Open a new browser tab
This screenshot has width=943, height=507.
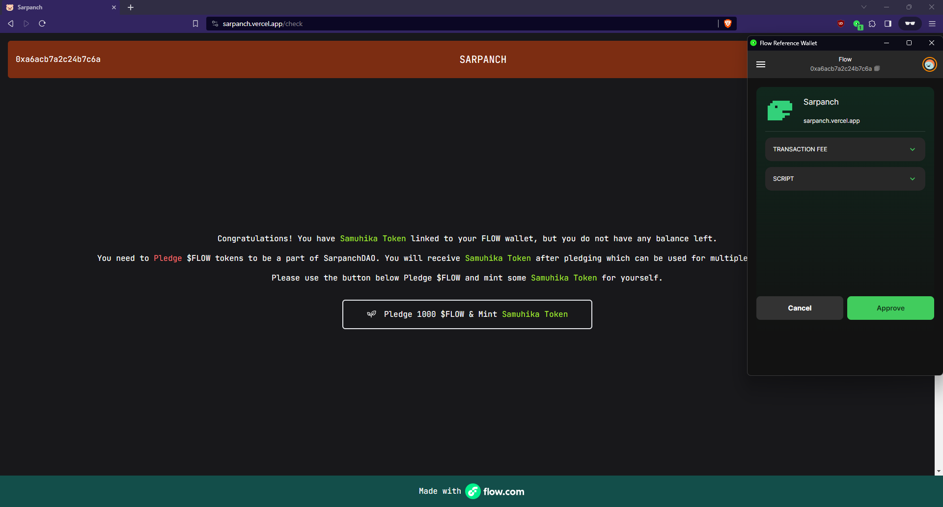(131, 7)
